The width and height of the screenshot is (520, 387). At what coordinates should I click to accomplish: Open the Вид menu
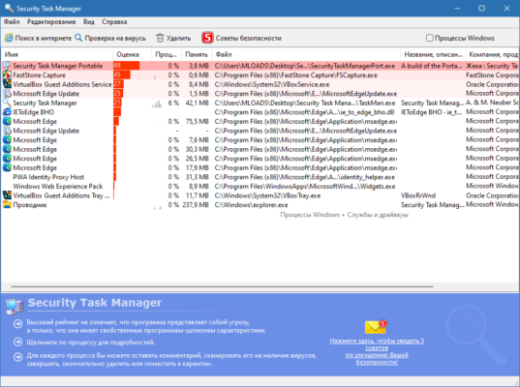pos(88,22)
